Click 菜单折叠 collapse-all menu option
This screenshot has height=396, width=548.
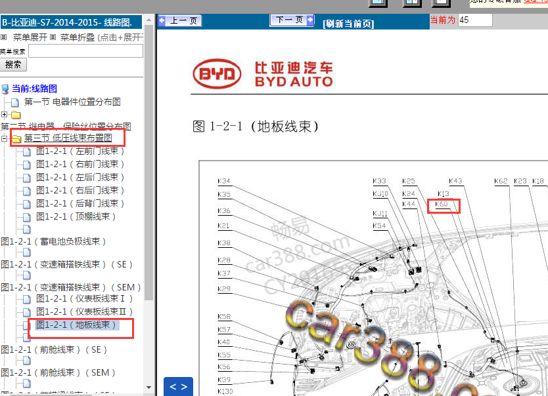point(78,37)
